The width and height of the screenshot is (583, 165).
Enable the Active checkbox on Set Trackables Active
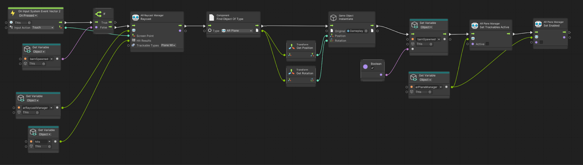(487, 44)
